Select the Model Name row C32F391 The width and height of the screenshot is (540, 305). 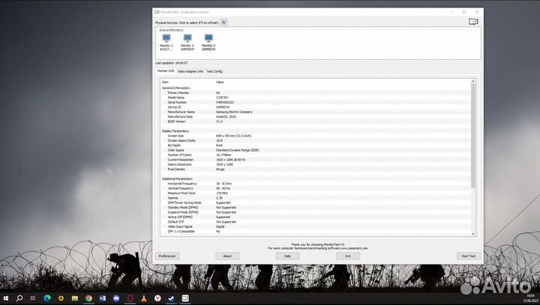tap(316, 97)
